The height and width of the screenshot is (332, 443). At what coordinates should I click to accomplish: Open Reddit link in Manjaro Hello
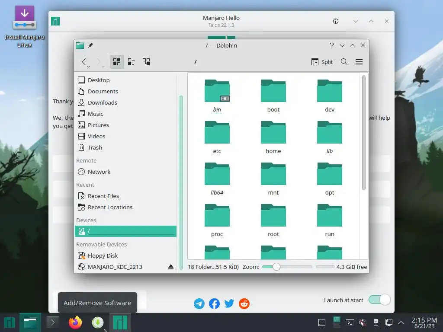(244, 304)
